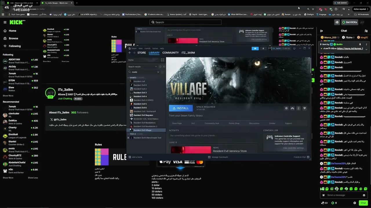Select Resident Evil 4 (2005) in library list
This screenshot has height=208, width=371.
pos(143,100)
